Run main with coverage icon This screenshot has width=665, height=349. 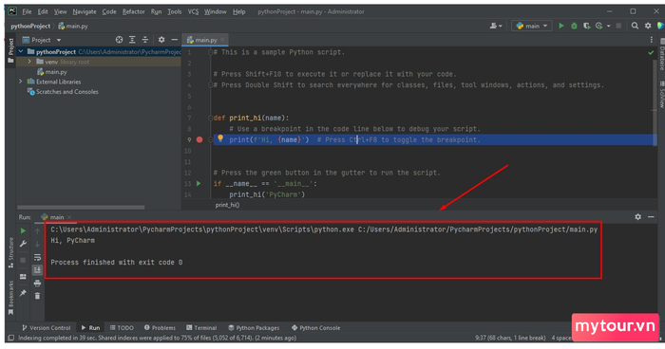coord(586,26)
